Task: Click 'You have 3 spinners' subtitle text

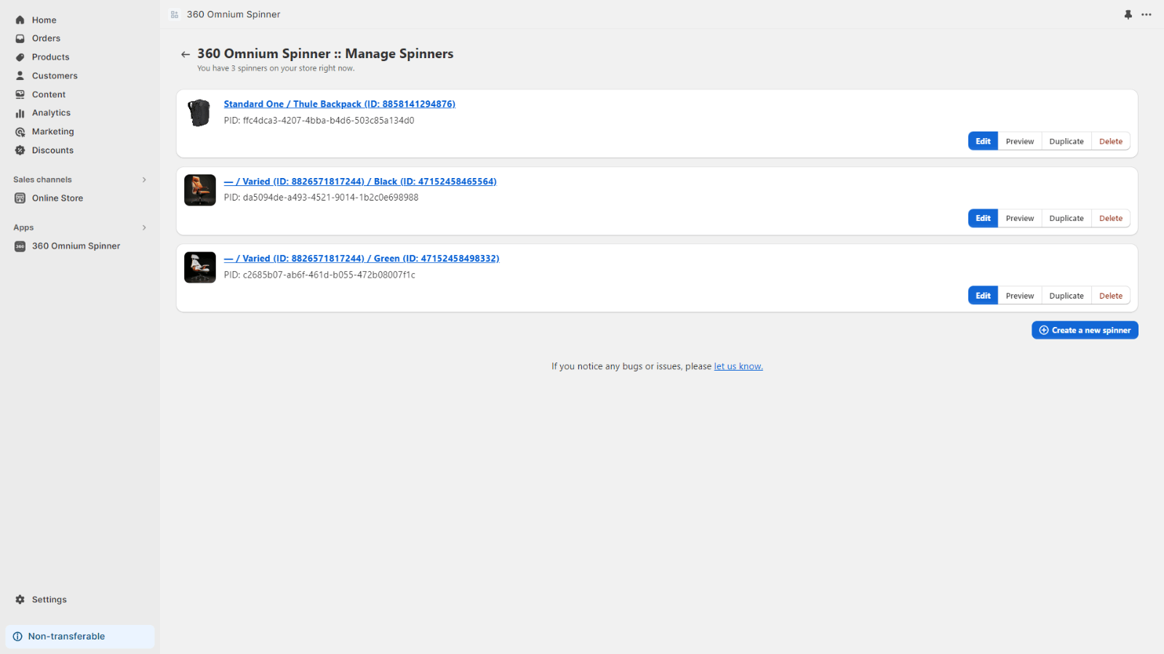Action: pyautogui.click(x=276, y=69)
